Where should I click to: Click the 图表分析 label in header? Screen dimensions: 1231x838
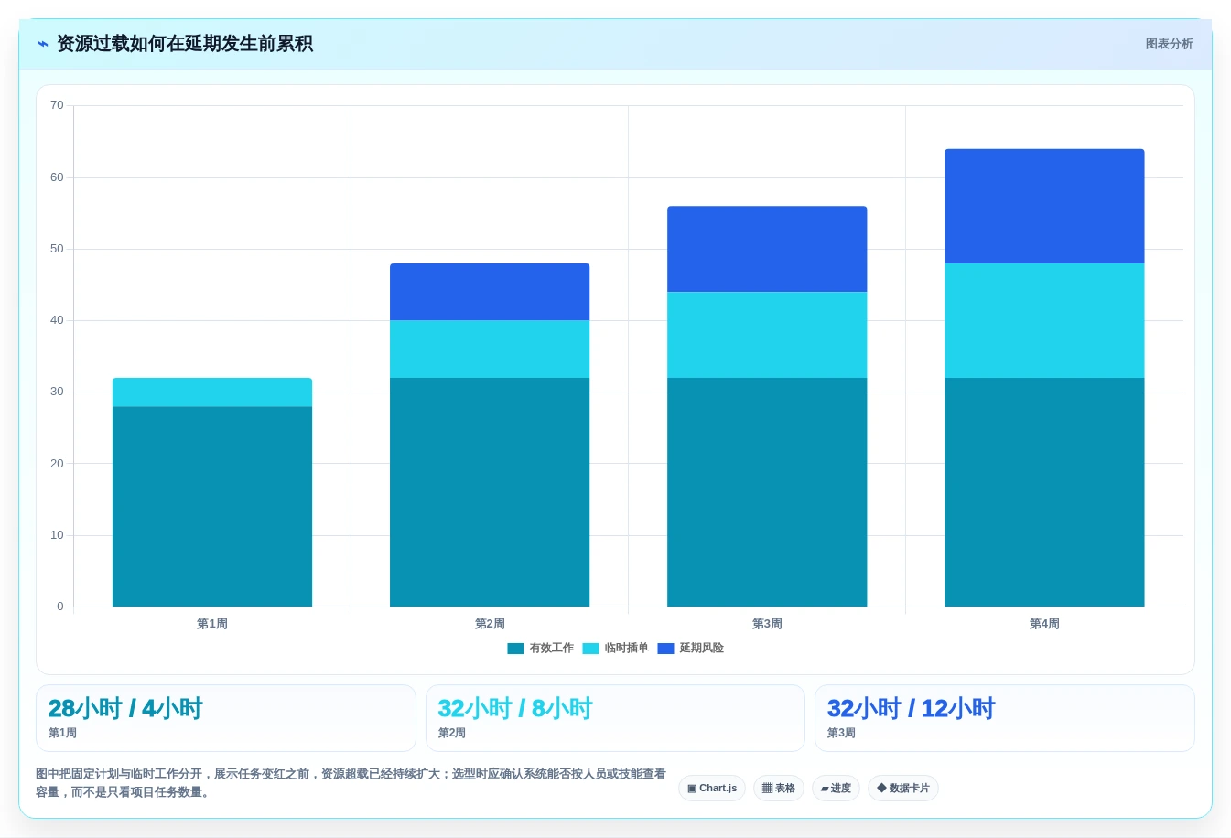tap(1169, 44)
